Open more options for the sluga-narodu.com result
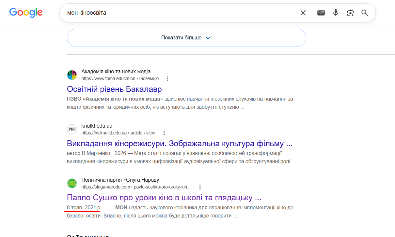 click(200, 187)
